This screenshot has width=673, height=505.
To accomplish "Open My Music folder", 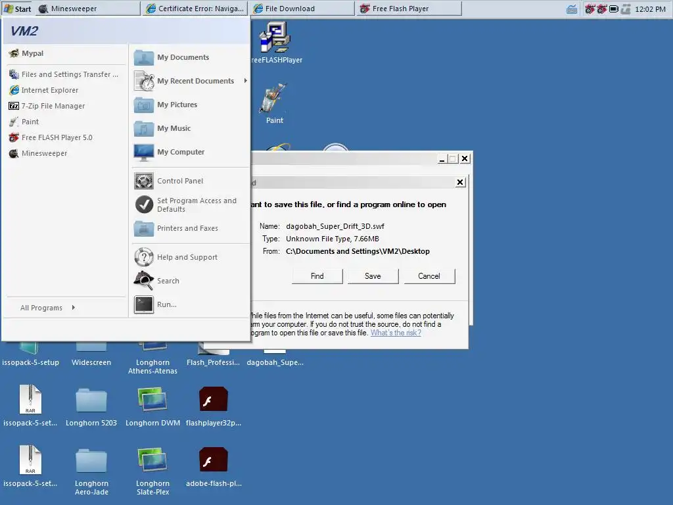I will coord(162,128).
